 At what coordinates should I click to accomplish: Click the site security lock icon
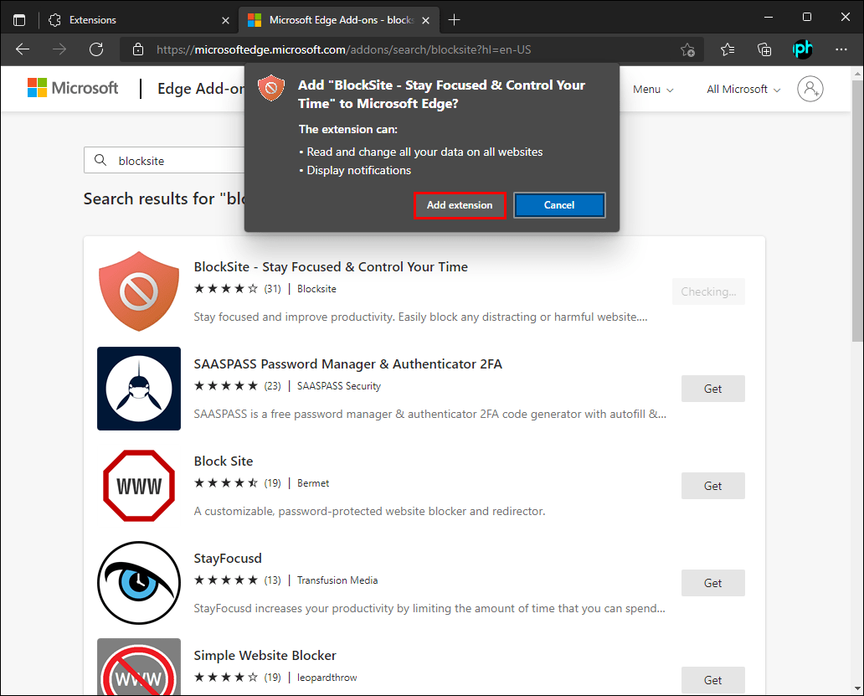tap(138, 49)
